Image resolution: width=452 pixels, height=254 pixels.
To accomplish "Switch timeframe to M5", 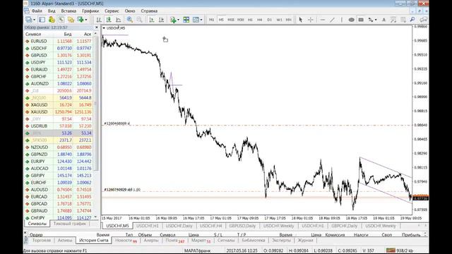I will click(221, 20).
